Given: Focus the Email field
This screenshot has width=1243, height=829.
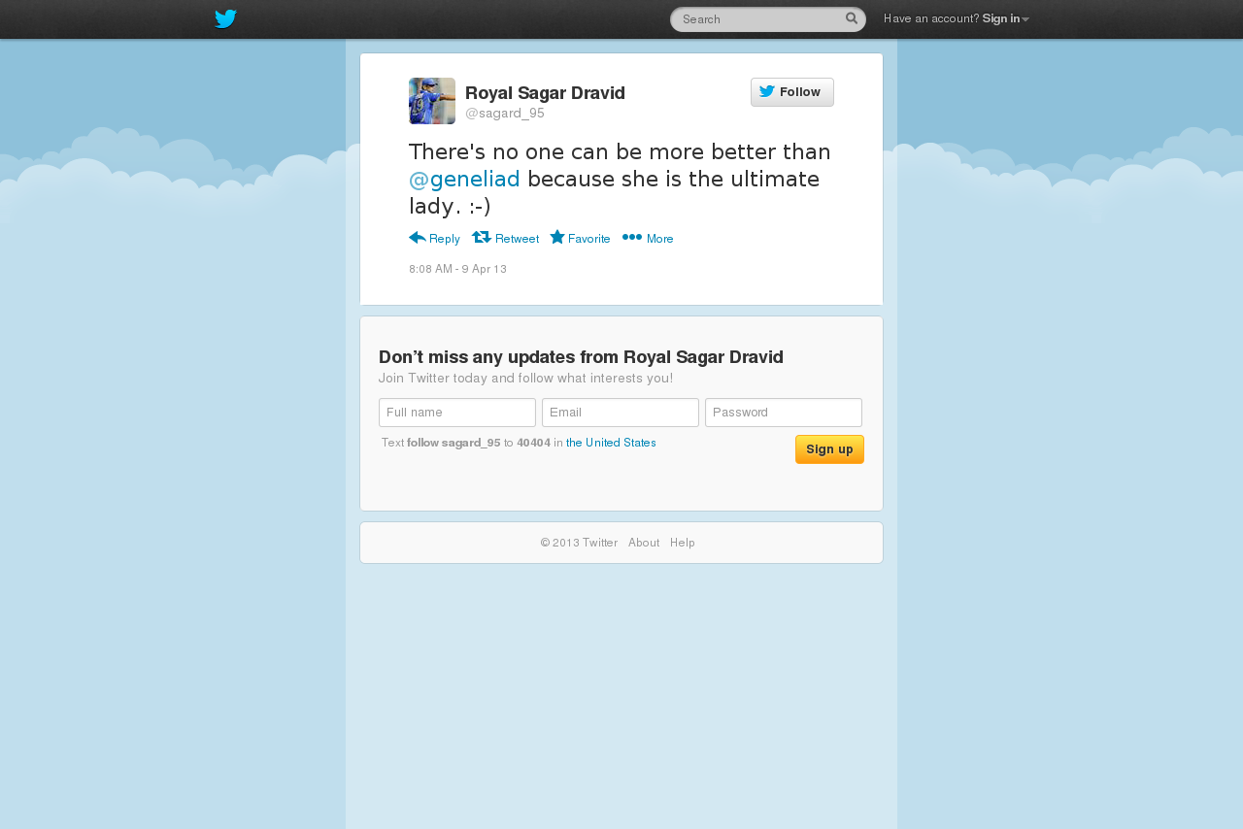Looking at the screenshot, I should 621,413.
